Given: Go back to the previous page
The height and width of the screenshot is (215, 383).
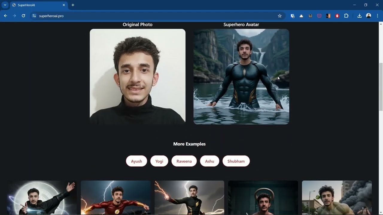Looking at the screenshot, I should pos(5,16).
